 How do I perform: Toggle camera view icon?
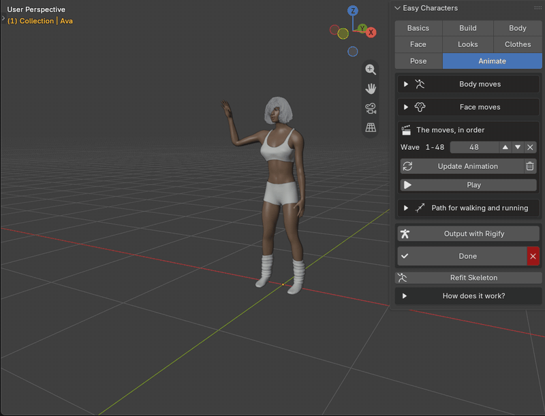pyautogui.click(x=371, y=108)
